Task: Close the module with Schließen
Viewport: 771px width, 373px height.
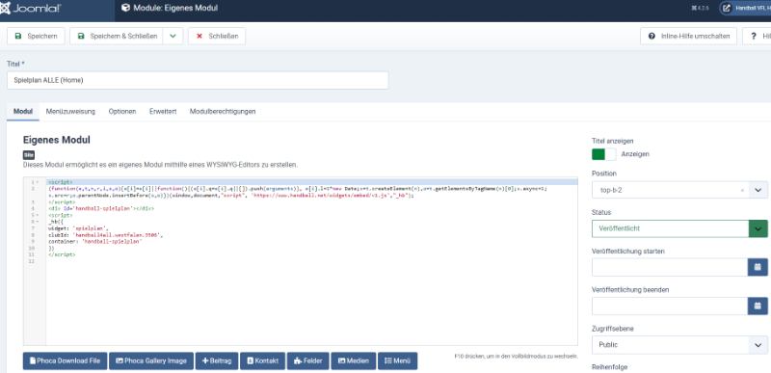Action: pyautogui.click(x=217, y=37)
